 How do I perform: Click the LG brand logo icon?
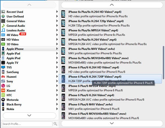[x=3, y=86]
